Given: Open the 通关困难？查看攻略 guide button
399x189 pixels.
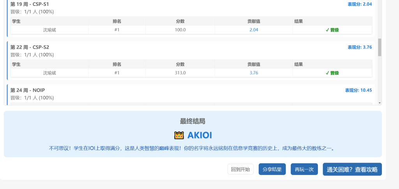Looking at the screenshot, I should [352, 170].
